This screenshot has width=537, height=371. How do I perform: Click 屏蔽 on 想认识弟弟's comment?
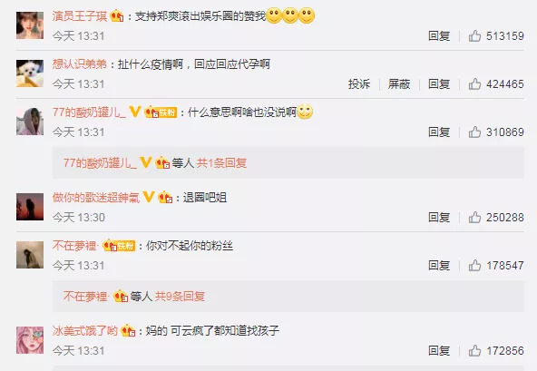pyautogui.click(x=399, y=84)
